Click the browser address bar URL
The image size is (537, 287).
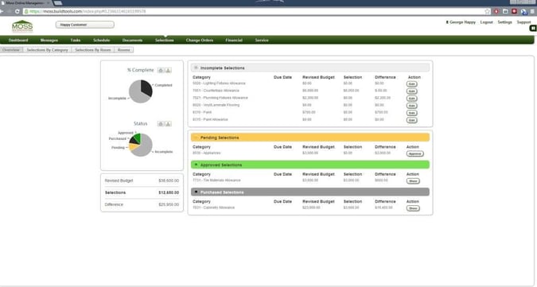pos(88,11)
